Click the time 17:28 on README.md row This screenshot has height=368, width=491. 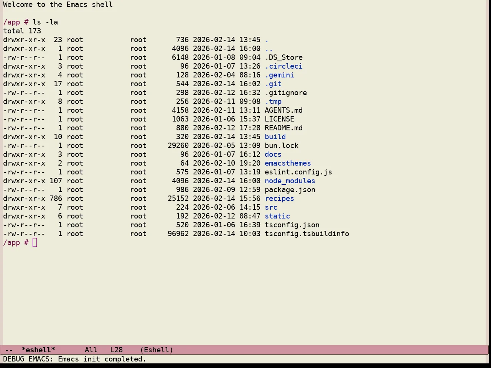250,128
